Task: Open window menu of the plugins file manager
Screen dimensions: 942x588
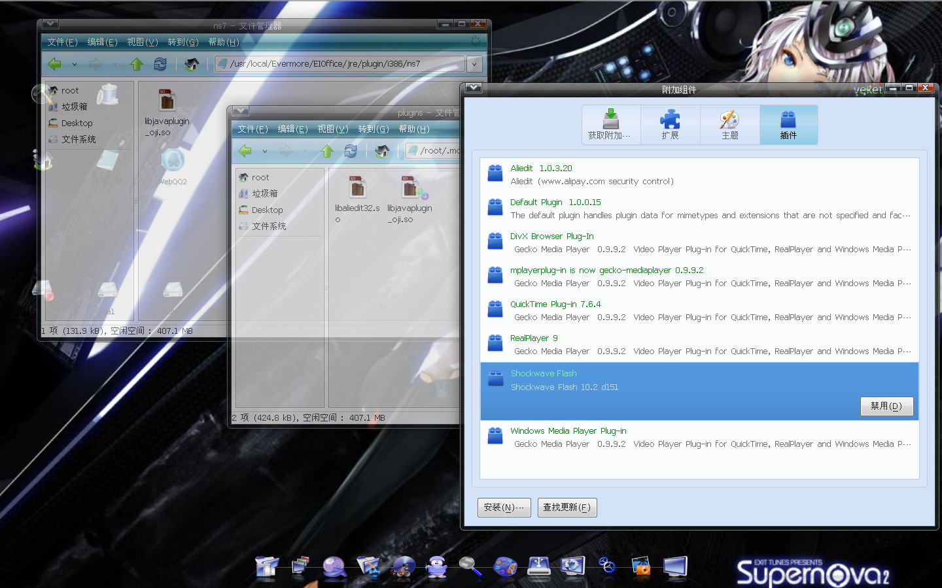Action: [241, 111]
